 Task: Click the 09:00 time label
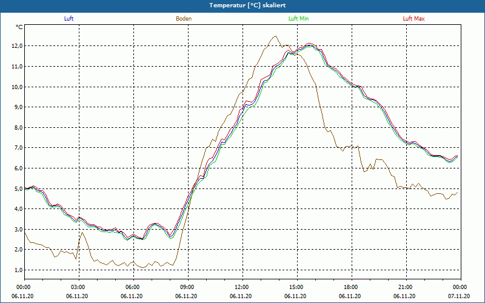tap(188, 287)
